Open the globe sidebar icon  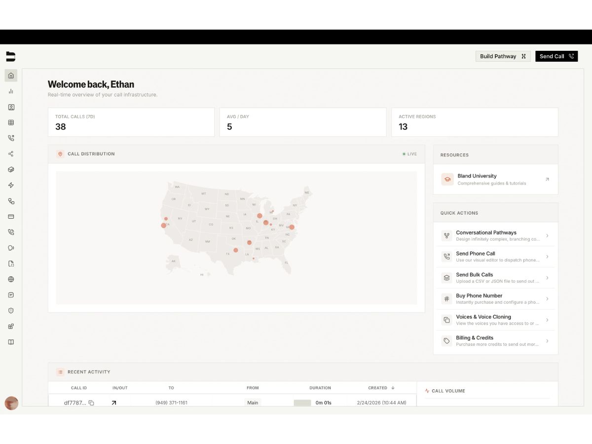pyautogui.click(x=11, y=279)
